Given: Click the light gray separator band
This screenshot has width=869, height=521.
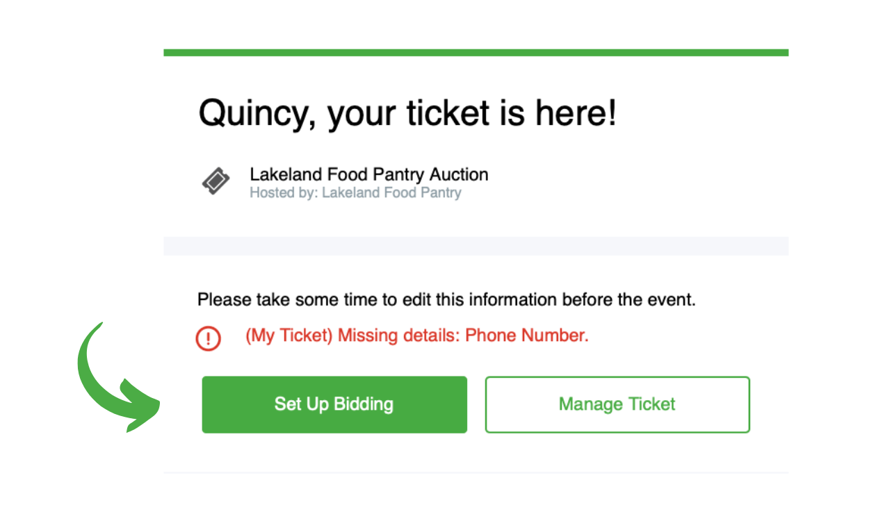Looking at the screenshot, I should click(476, 246).
